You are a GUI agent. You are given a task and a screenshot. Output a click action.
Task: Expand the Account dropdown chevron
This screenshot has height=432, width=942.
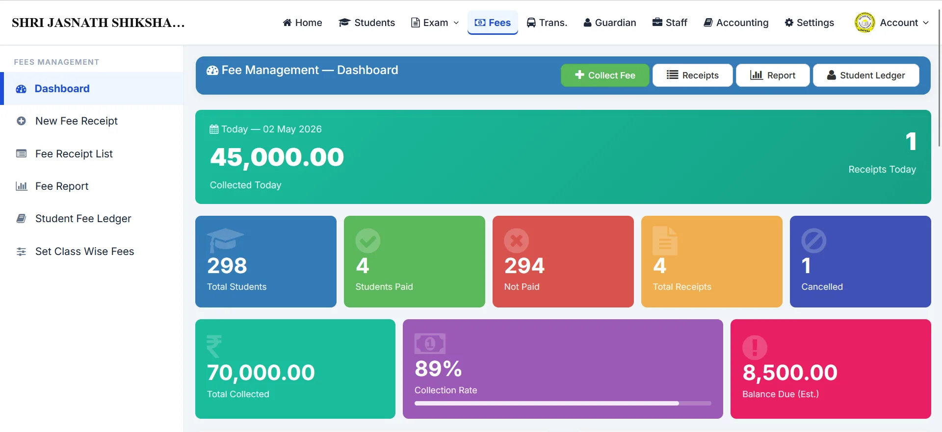pyautogui.click(x=926, y=23)
